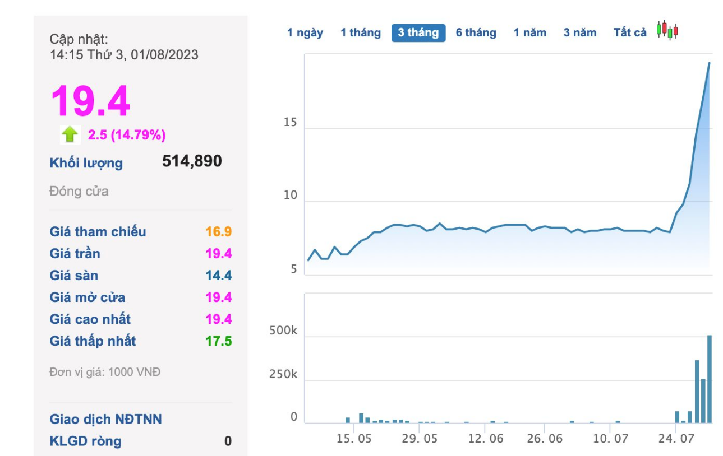The width and height of the screenshot is (723, 456).
Task: Click the 'Giá tham chiếu' label
Action: 98,232
